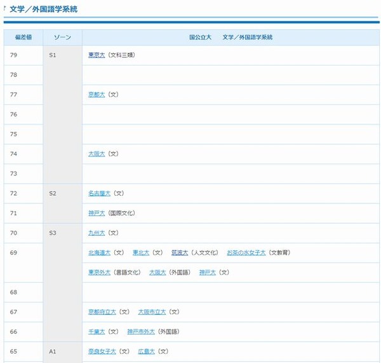Open the 東京外大 link
Image resolution: width=381 pixels, height=363 pixels.
100,273
